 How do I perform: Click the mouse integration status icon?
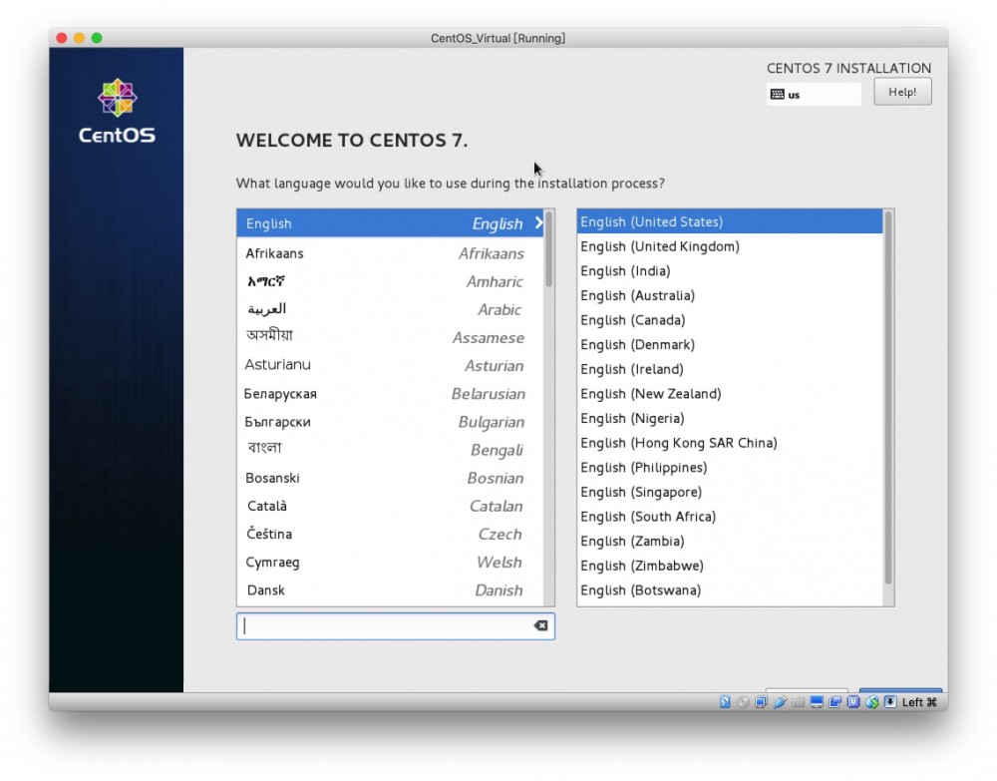tap(871, 701)
